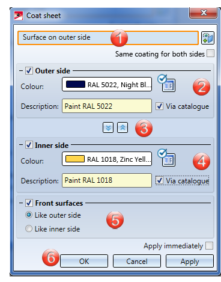This screenshot has height=282, width=221.
Task: Collapse the Inner side section
Action: click(x=21, y=145)
